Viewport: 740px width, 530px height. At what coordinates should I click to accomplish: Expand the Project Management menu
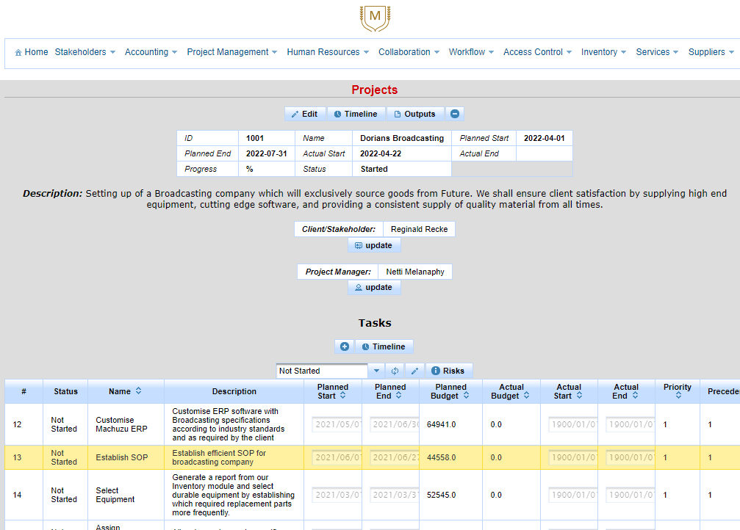(x=231, y=52)
